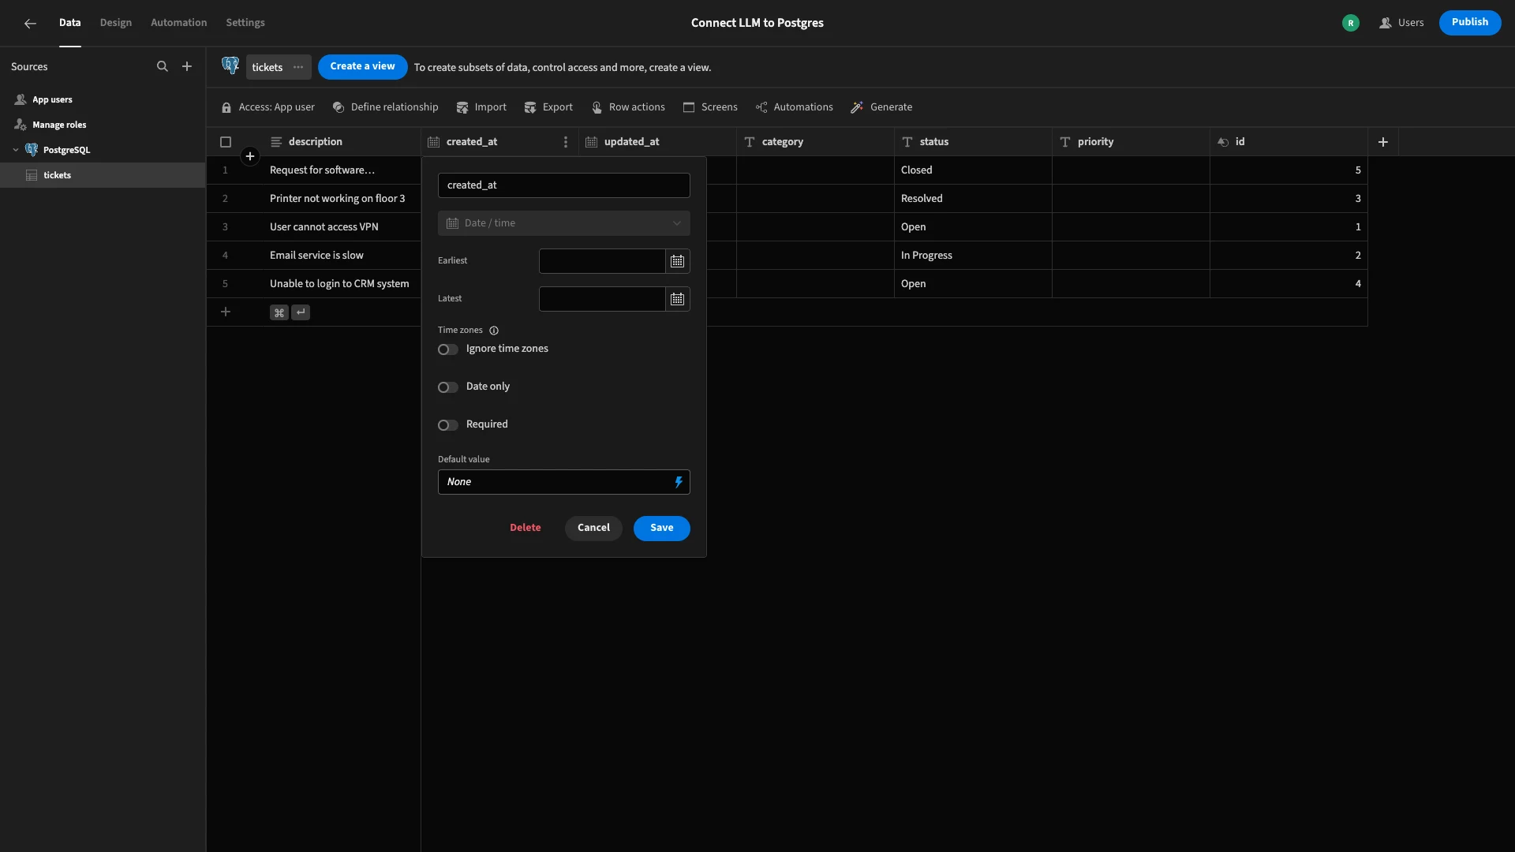Open Access: App user settings
The height and width of the screenshot is (852, 1515).
point(268,107)
